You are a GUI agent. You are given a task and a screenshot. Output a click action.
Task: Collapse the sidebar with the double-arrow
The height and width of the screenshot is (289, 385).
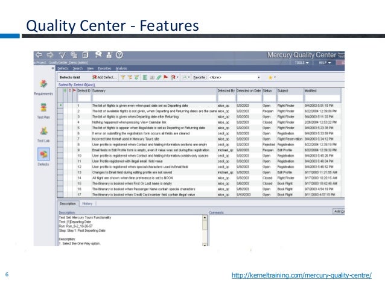tap(52, 68)
